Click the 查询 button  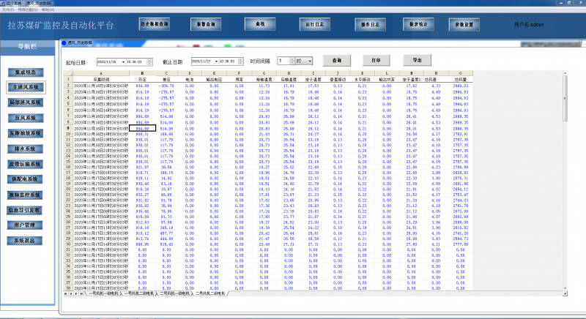(337, 60)
